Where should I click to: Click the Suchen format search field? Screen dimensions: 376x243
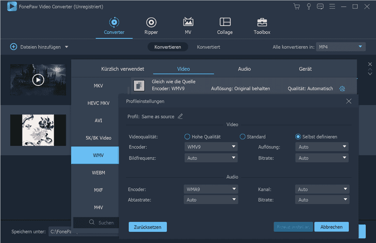tap(96, 222)
